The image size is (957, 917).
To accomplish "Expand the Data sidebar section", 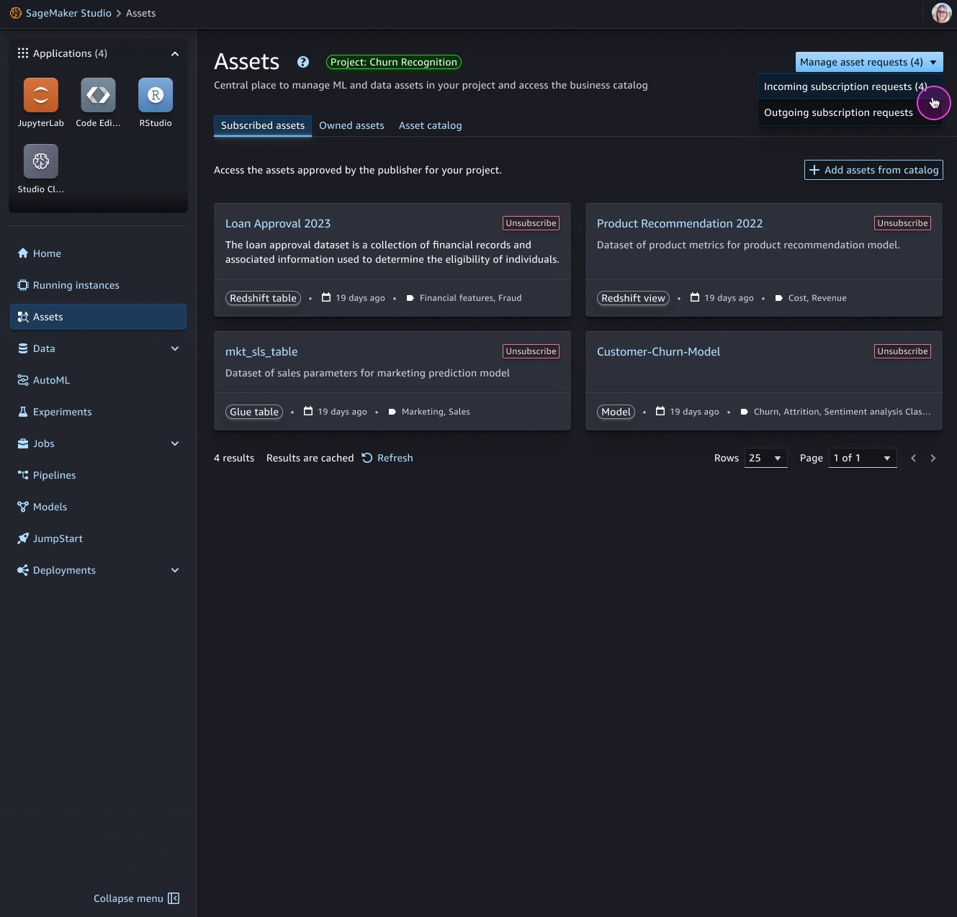I will (175, 348).
